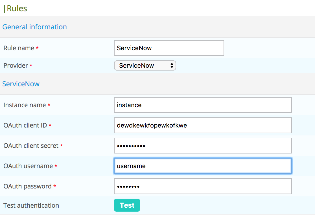
Task: Click the OAuth client secret field
Action: click(x=203, y=146)
